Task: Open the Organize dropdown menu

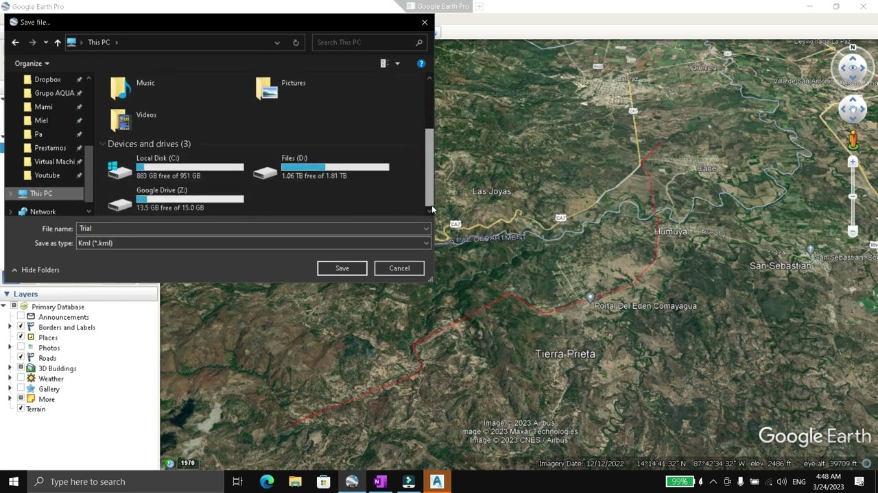Action: [32, 64]
